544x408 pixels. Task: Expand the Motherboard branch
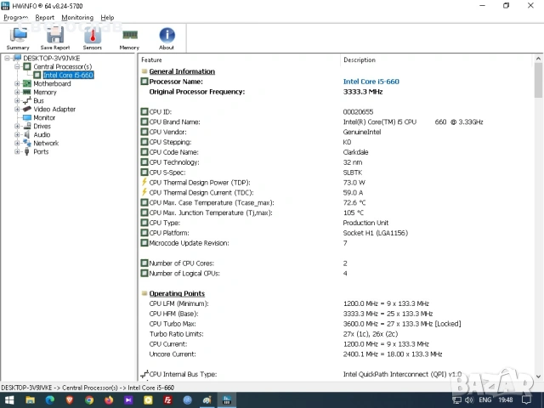point(17,83)
